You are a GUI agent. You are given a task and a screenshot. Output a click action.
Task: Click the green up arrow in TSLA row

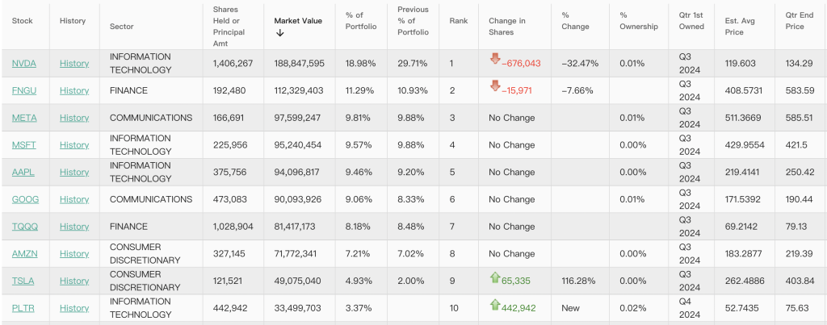tap(495, 277)
